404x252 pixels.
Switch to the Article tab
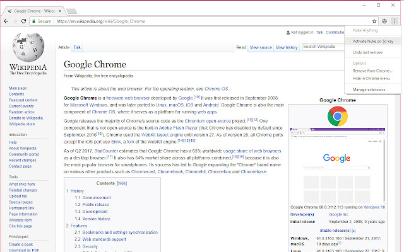coord(64,47)
